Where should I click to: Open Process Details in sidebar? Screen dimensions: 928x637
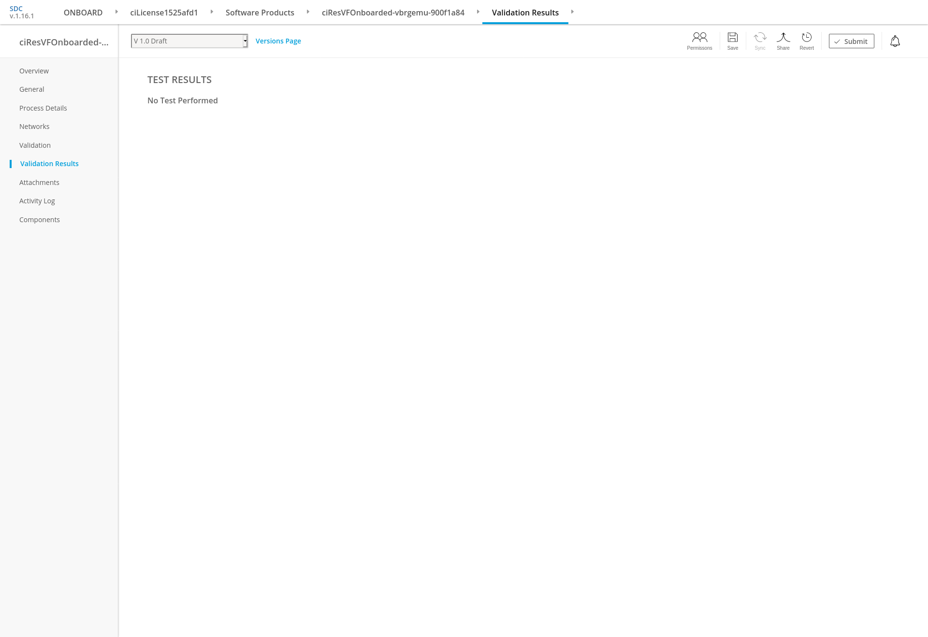tap(43, 108)
